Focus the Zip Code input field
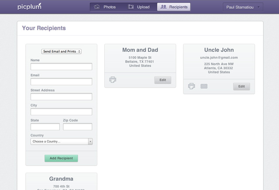This screenshot has height=190, width=279. [x=78, y=127]
